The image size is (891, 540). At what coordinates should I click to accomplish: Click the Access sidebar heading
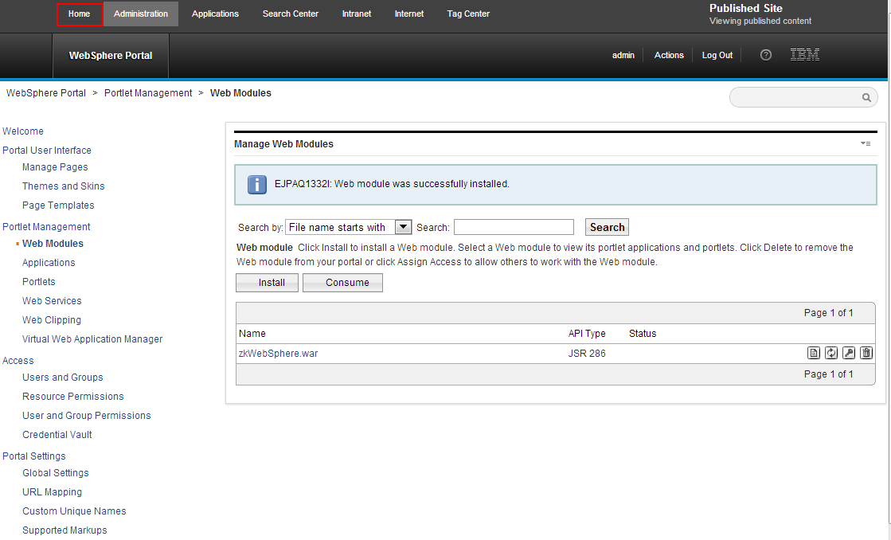(x=18, y=360)
